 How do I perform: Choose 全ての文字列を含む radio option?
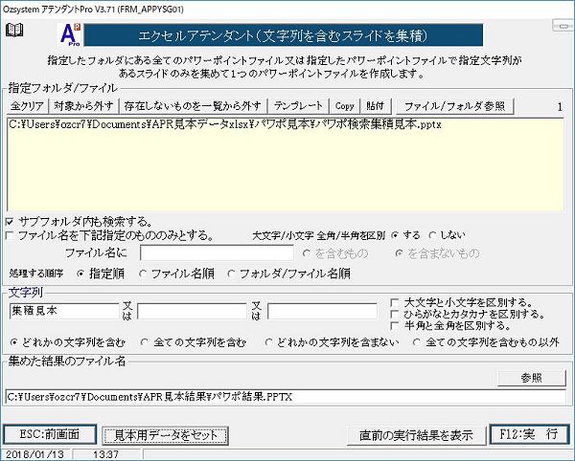(145, 340)
